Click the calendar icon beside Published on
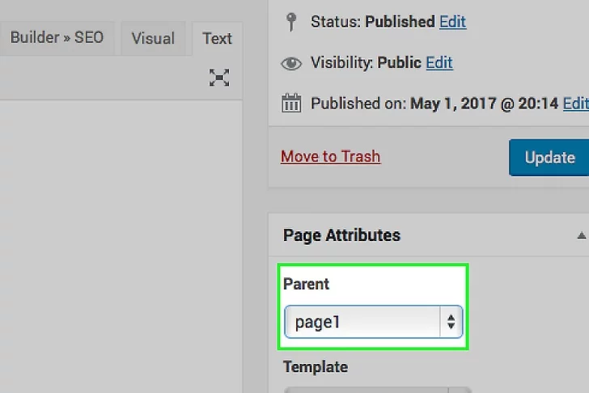589x393 pixels. pos(291,104)
